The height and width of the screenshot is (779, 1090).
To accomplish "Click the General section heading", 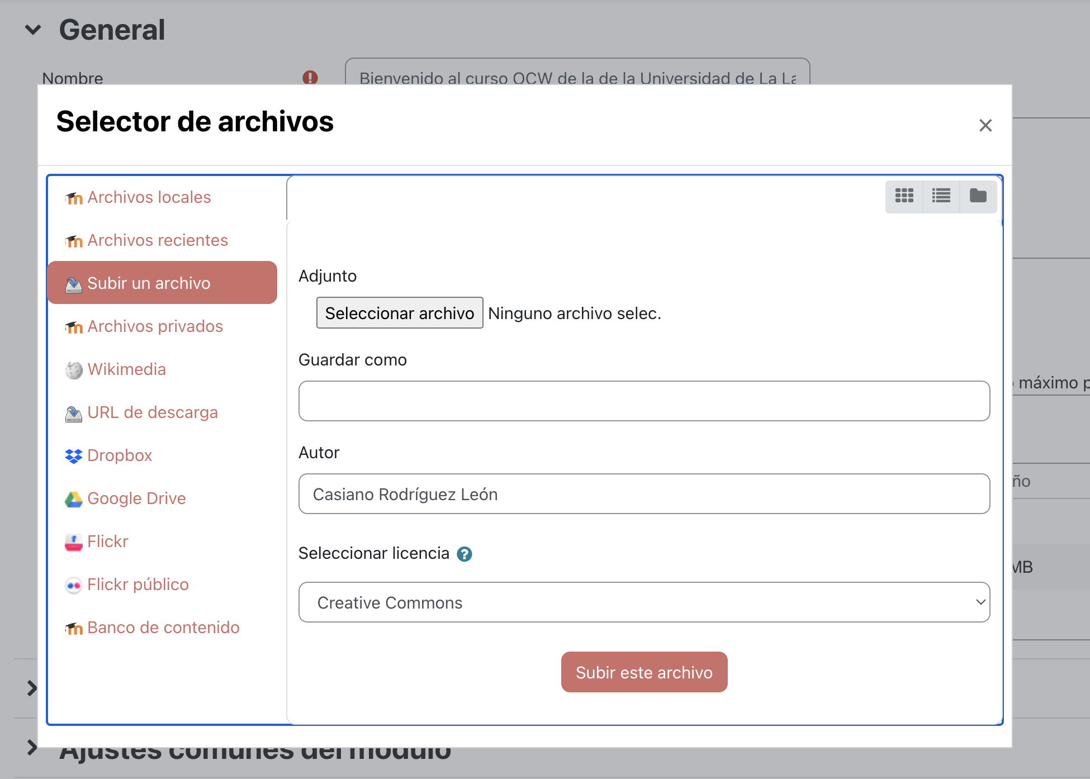I will click(112, 30).
